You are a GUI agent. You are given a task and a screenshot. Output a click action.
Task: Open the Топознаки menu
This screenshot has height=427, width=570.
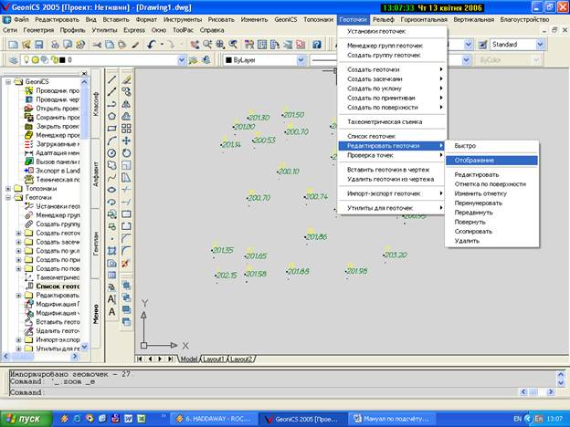tap(318, 19)
